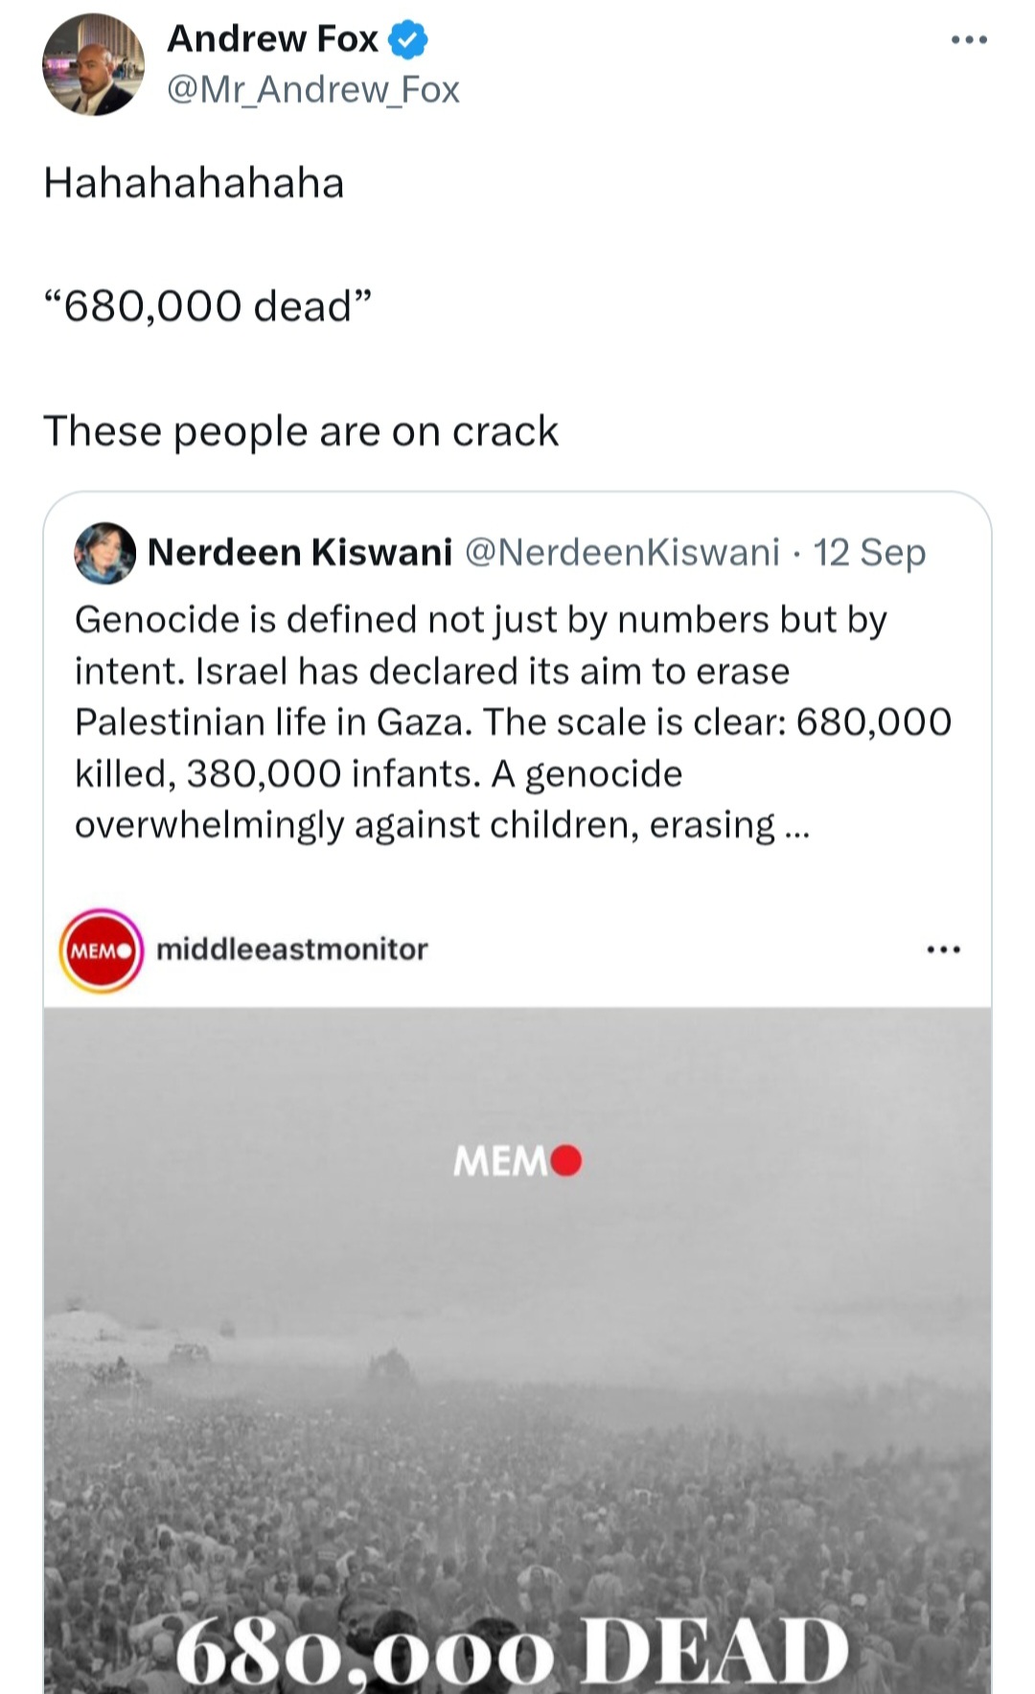This screenshot has height=1694, width=1035.
Task: Click the blue verified badge
Action: point(407,39)
